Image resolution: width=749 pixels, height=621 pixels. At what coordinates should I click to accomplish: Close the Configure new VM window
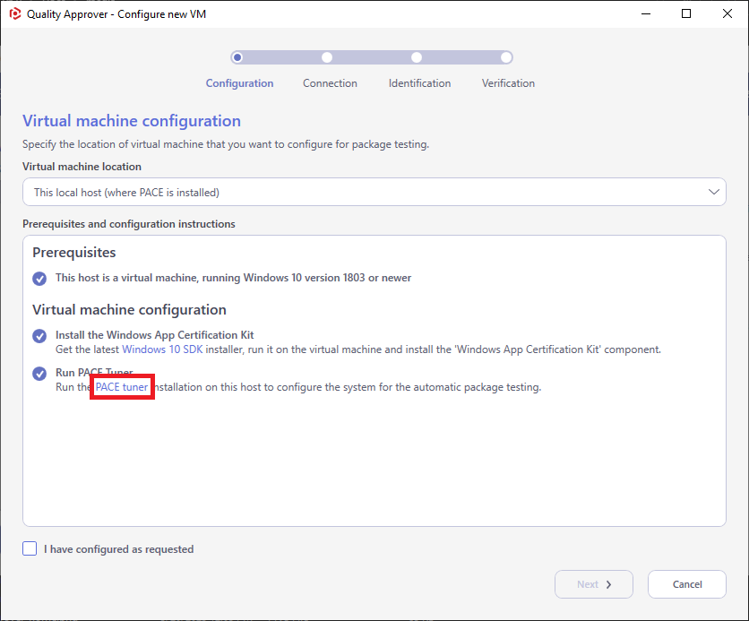coord(727,13)
